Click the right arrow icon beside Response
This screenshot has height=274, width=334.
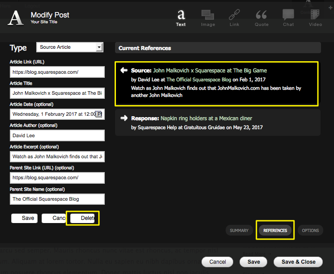[x=124, y=118]
